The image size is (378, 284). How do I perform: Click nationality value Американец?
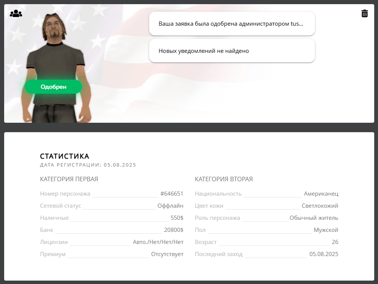321,194
